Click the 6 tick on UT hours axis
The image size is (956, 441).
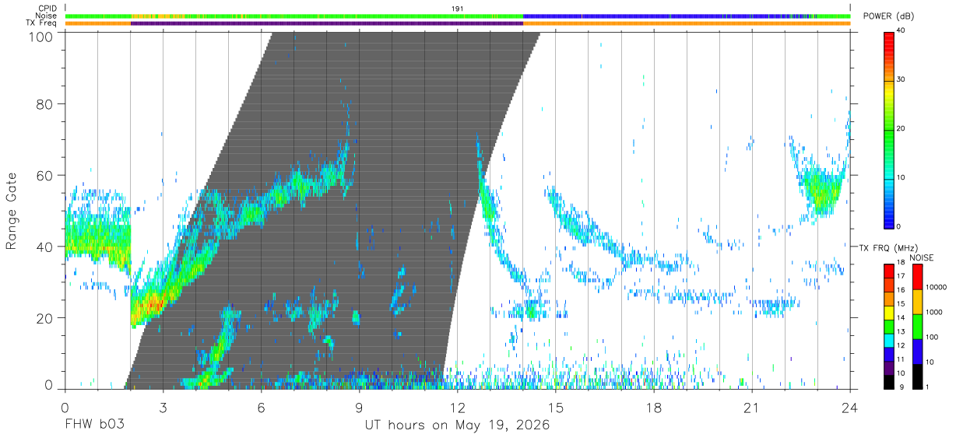(261, 407)
